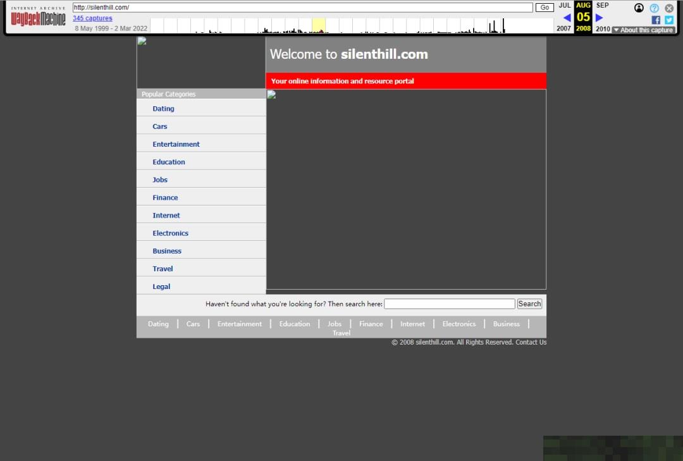
Task: Click the "Welcome to silenthill.com" heading
Action: pyautogui.click(x=349, y=54)
